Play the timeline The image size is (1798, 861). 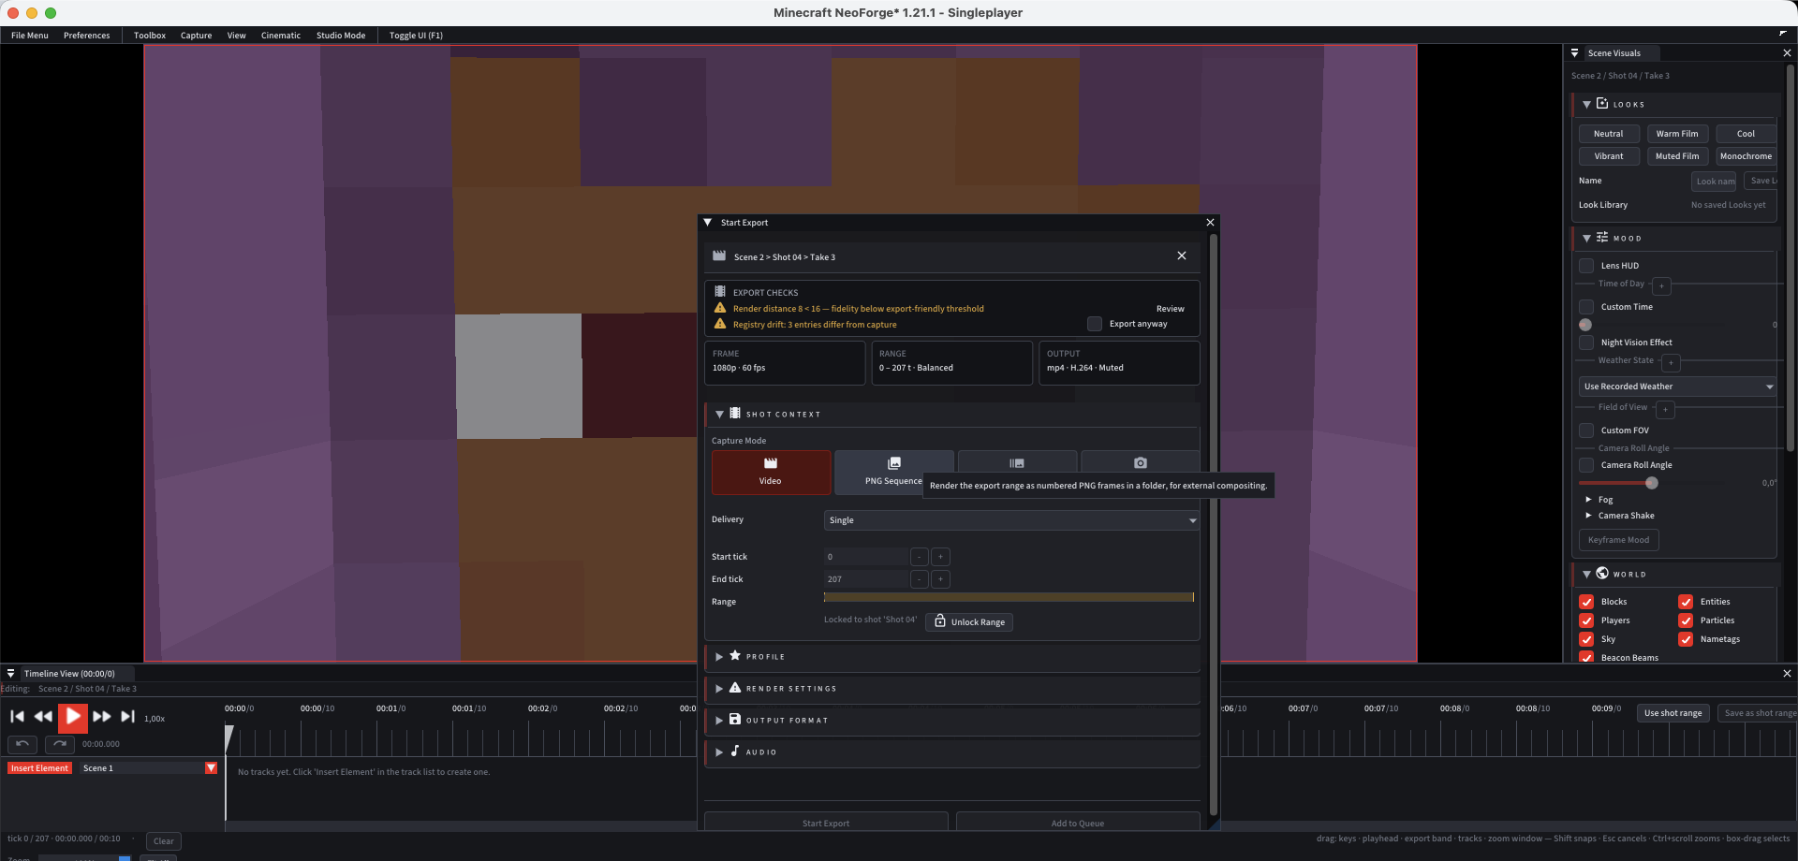tap(73, 717)
